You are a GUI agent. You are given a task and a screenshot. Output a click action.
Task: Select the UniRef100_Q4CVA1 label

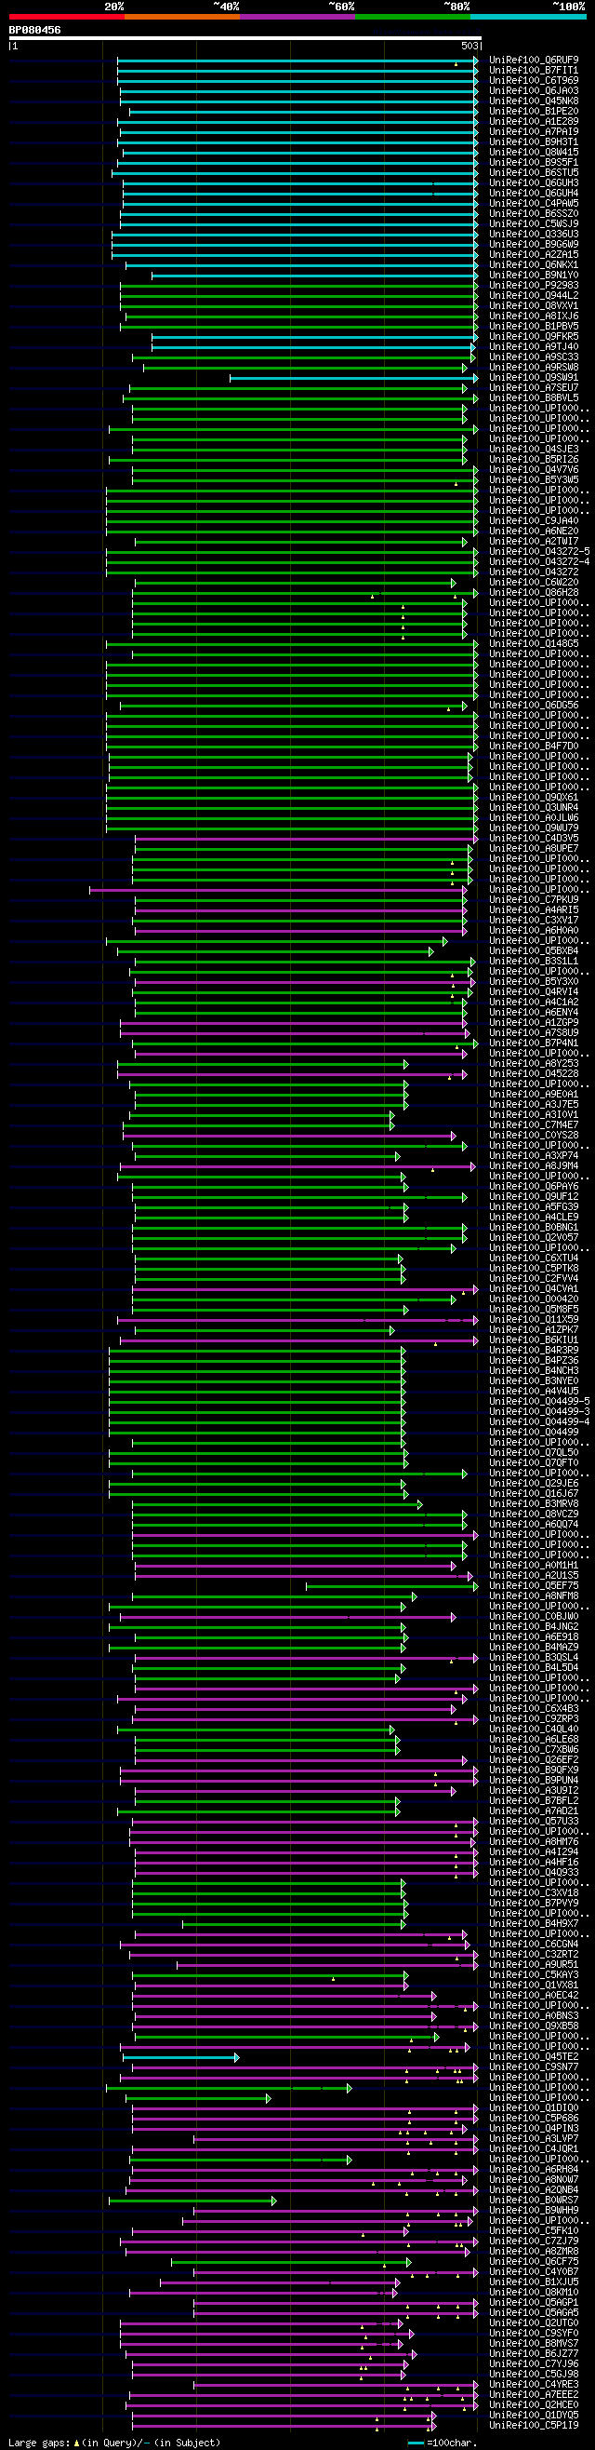click(x=535, y=1288)
